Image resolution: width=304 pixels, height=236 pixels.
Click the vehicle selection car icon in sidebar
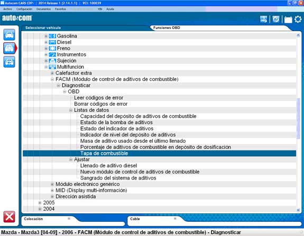pyautogui.click(x=9, y=35)
